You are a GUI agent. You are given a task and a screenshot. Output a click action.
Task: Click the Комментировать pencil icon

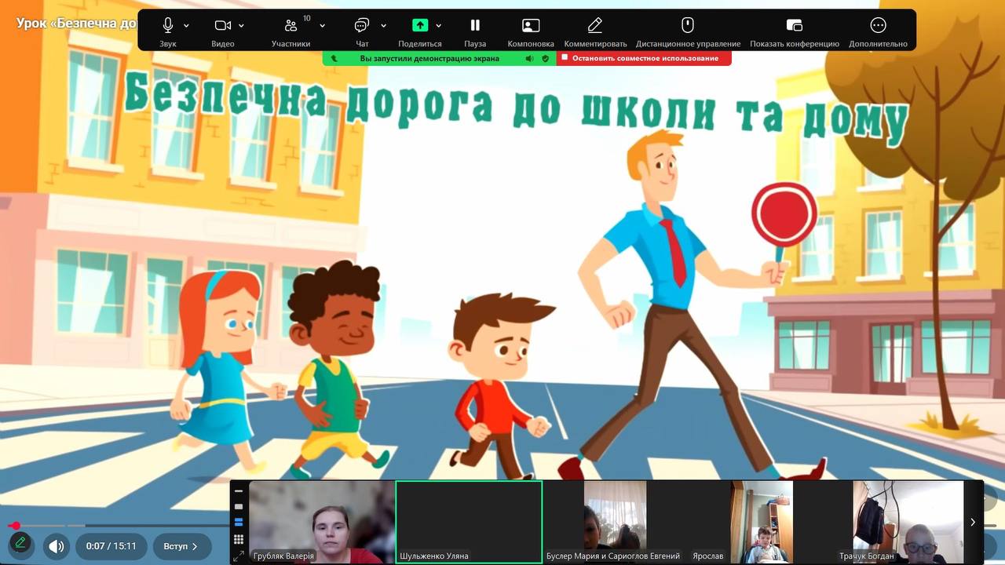[x=594, y=26]
